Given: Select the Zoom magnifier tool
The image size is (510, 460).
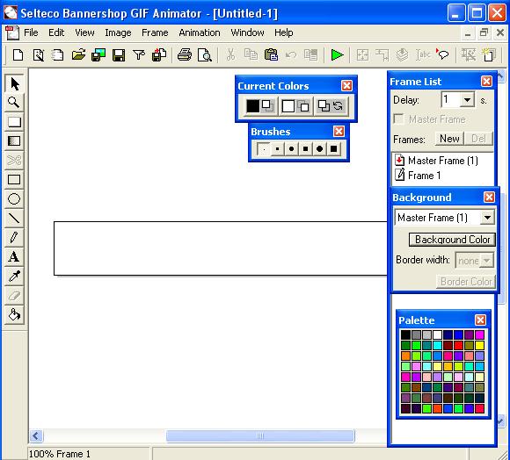Looking at the screenshot, I should (x=14, y=103).
